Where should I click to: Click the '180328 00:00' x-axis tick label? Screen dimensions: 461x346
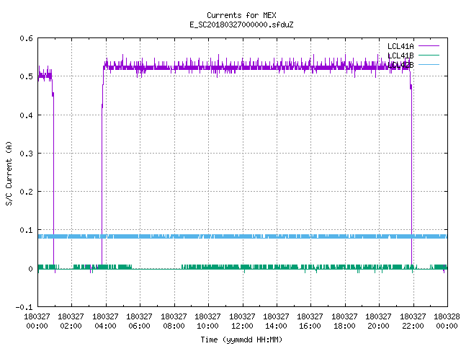(447, 321)
